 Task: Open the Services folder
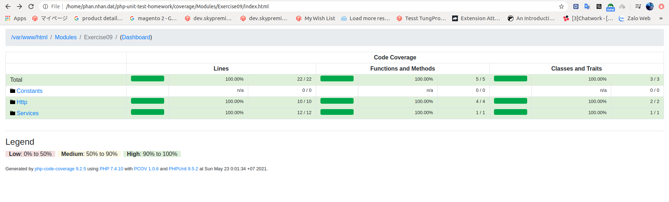tap(28, 113)
